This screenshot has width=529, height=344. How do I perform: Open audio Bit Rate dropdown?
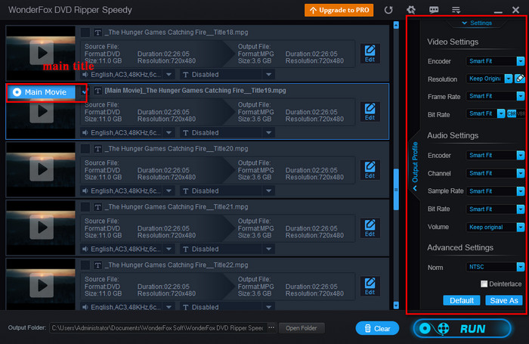521,209
